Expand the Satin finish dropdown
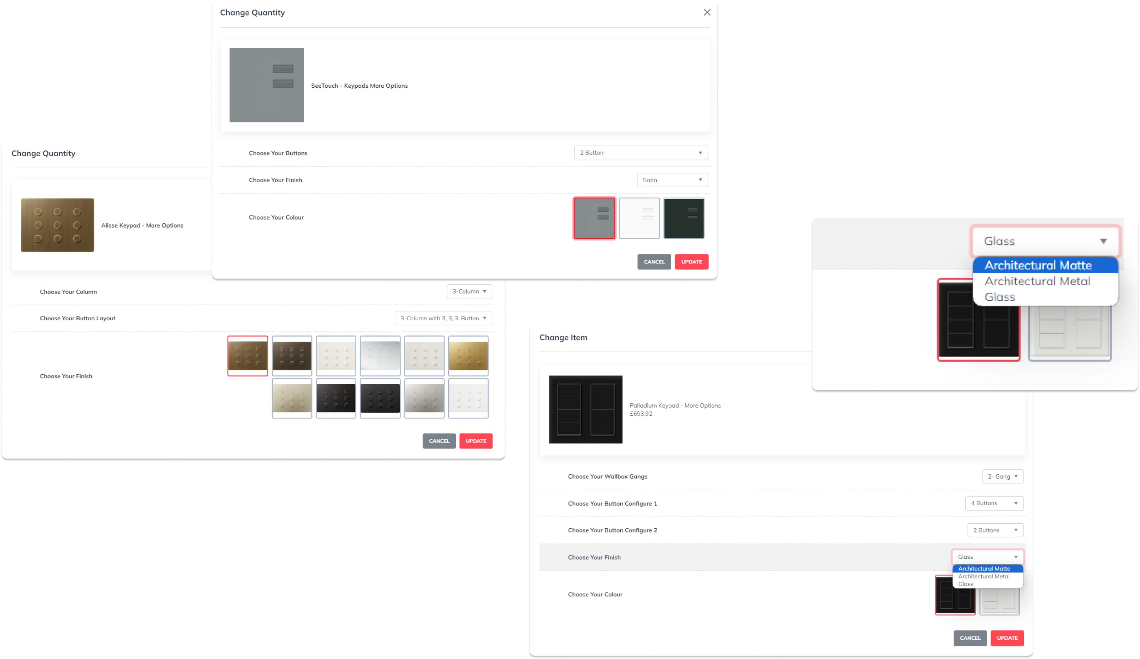1140x659 pixels. (x=672, y=180)
